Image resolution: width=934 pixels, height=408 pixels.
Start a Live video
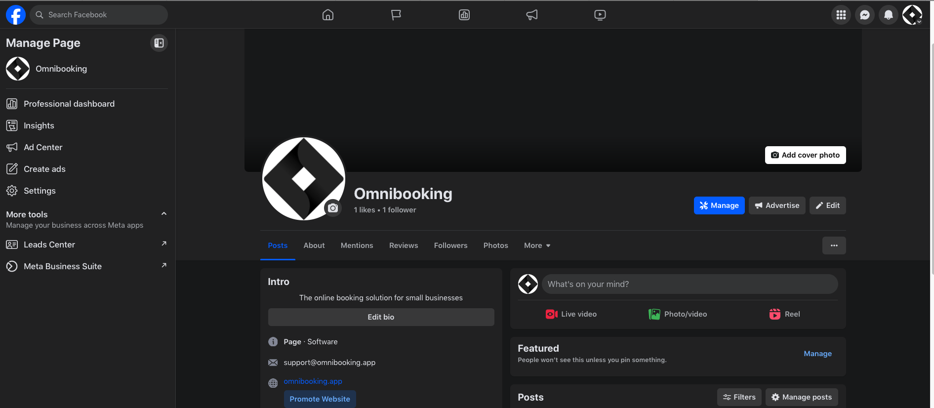point(571,314)
